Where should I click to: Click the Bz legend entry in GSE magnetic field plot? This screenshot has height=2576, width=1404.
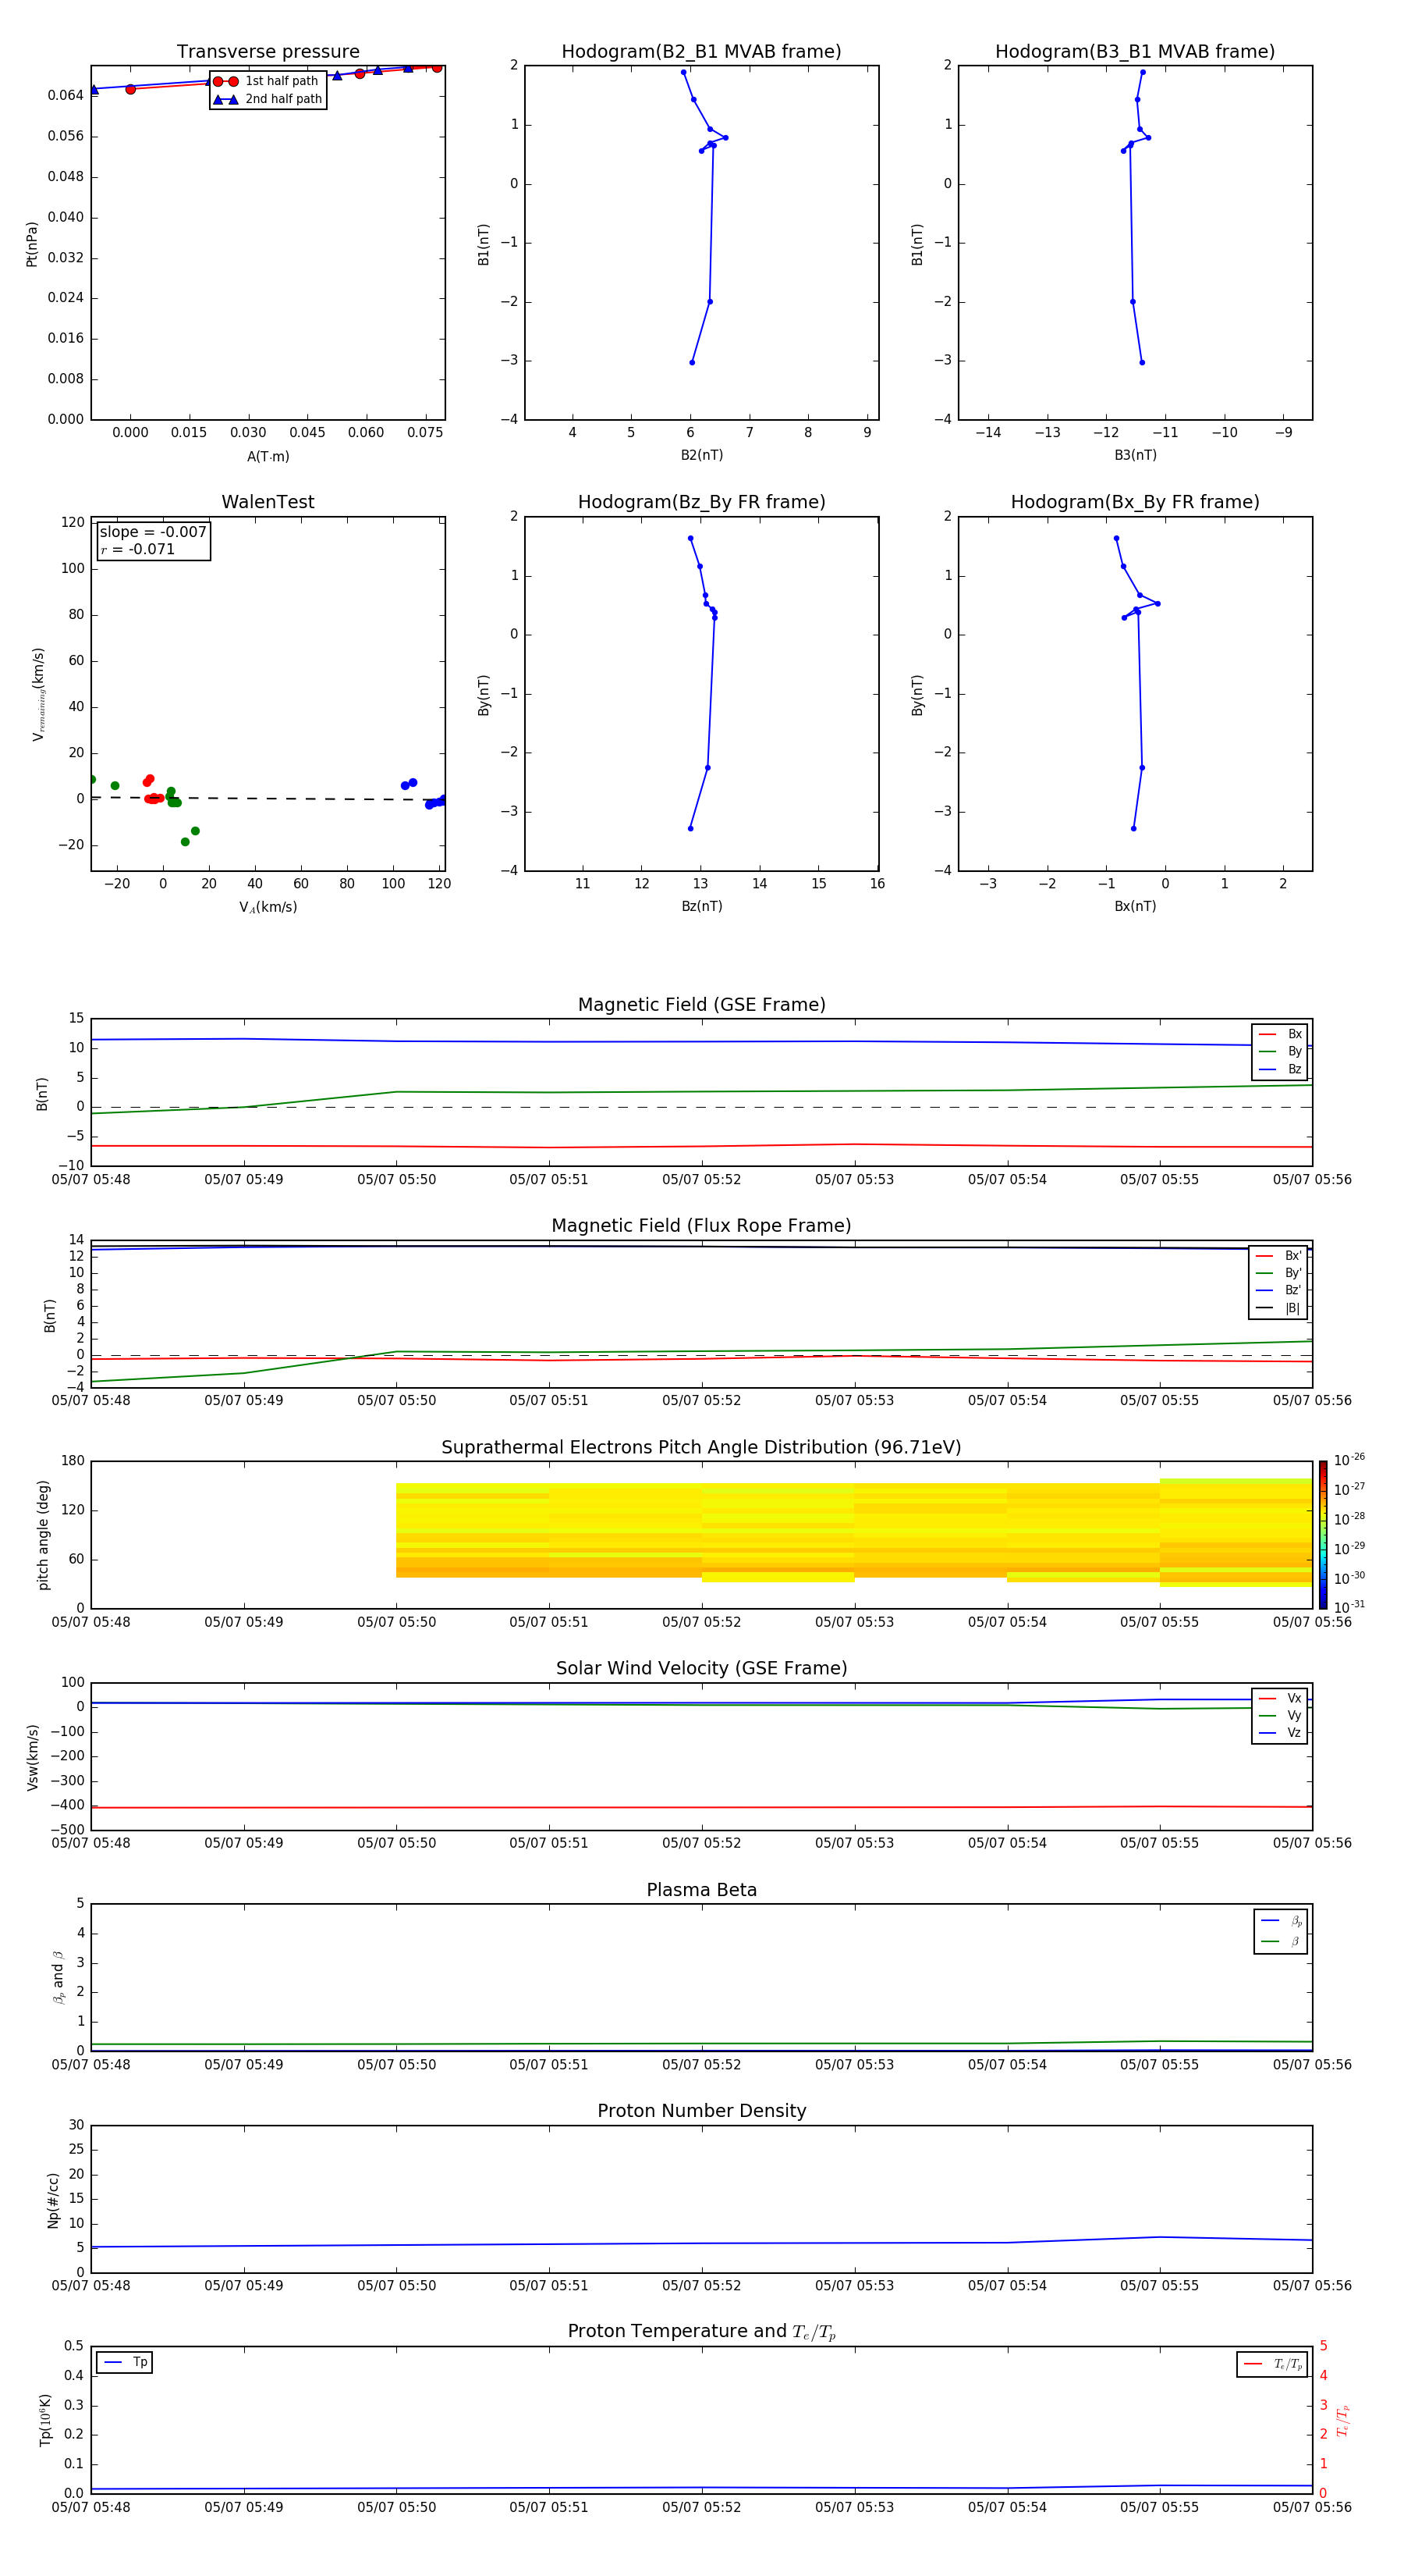pos(1280,1069)
